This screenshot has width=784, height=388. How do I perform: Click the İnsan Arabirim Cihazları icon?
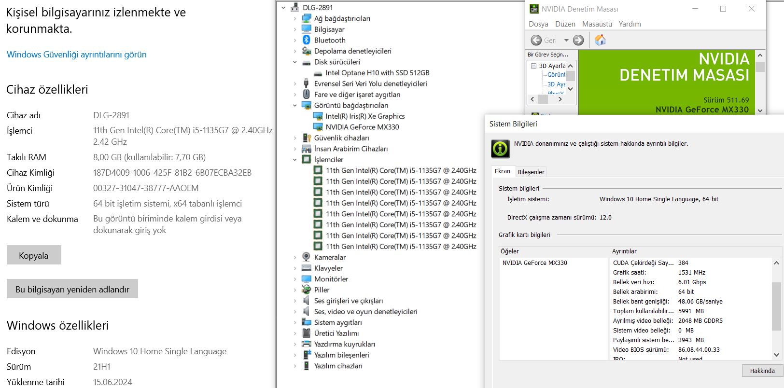306,149
